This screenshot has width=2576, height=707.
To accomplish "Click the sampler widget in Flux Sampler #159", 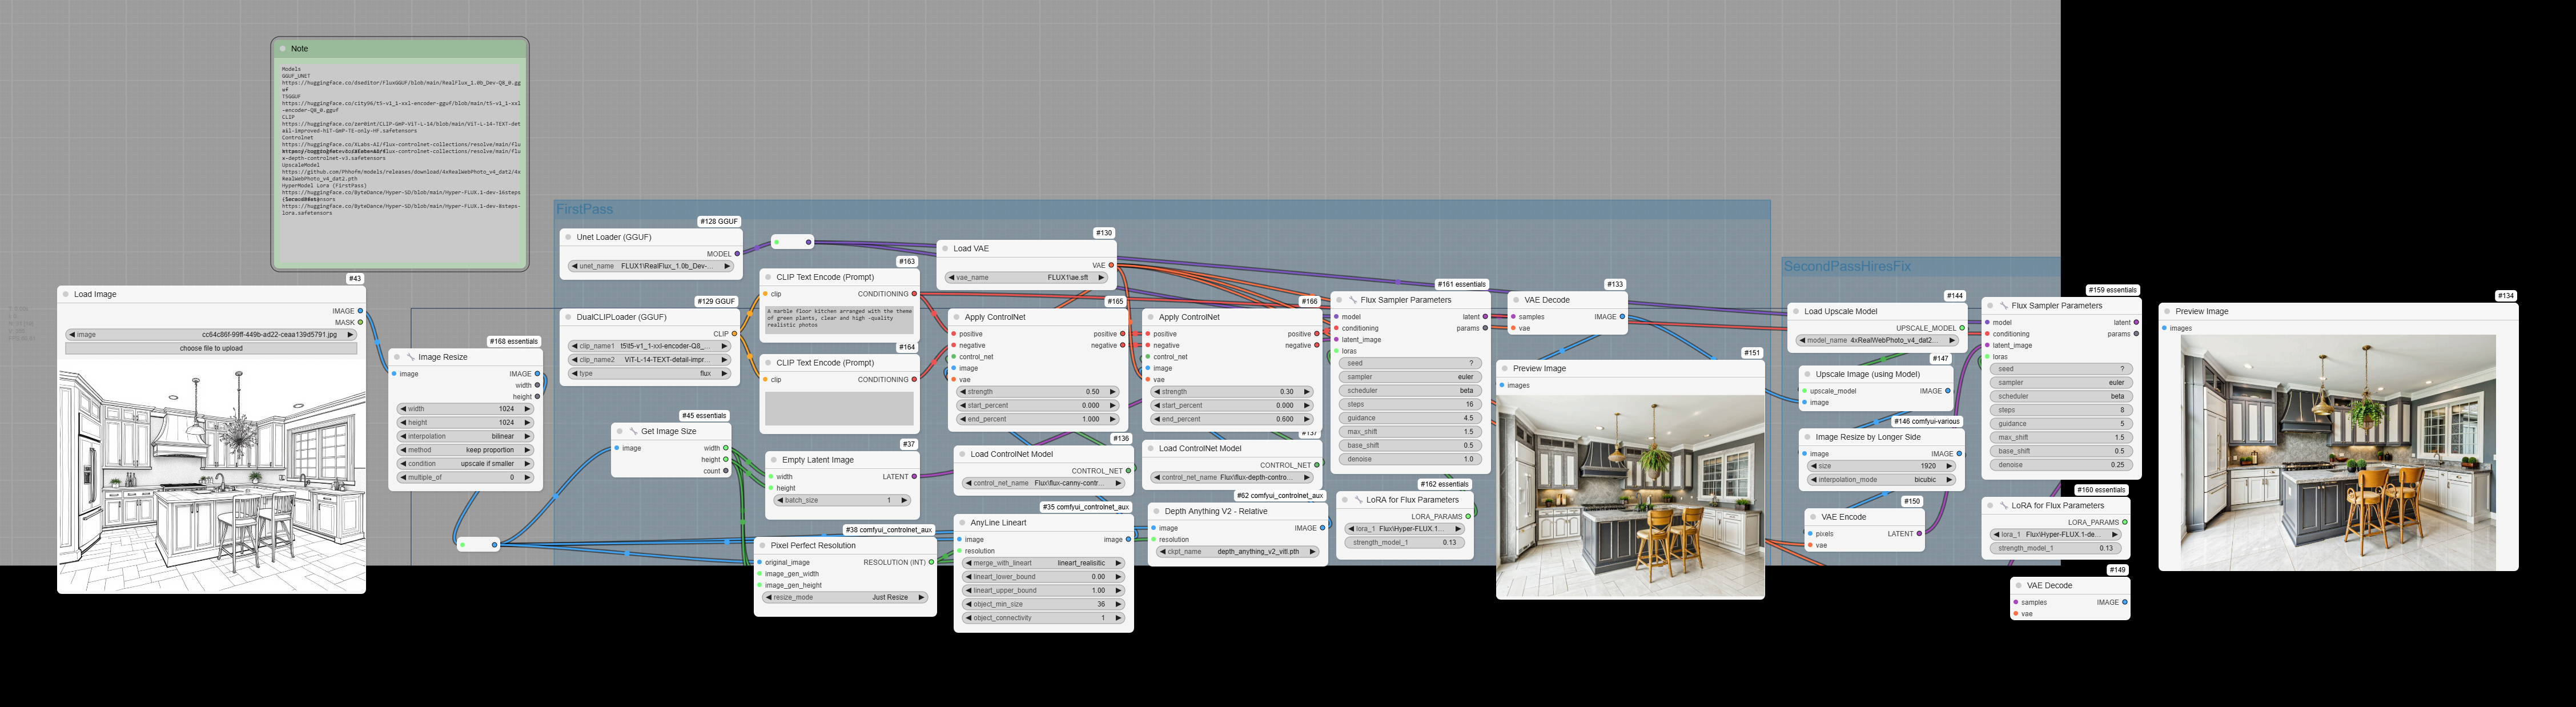I will [2061, 383].
